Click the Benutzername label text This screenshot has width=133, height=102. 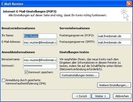click(x=11, y=59)
